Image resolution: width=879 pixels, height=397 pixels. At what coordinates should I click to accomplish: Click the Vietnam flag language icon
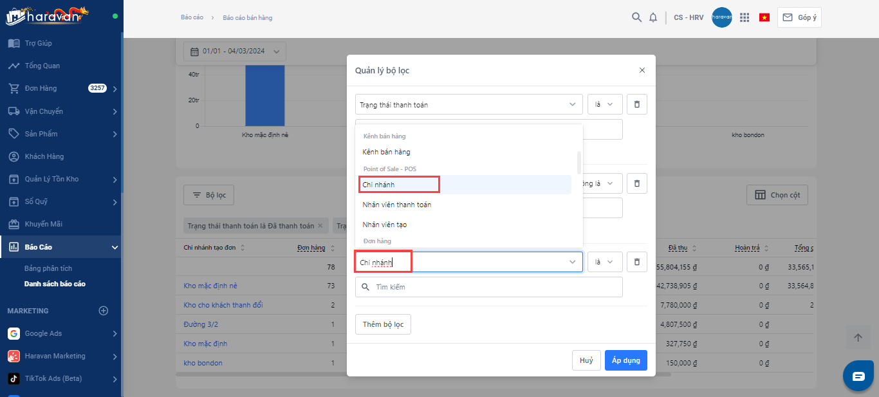coord(764,17)
